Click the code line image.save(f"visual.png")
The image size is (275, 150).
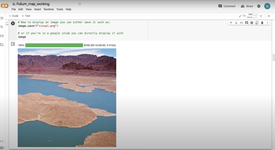click(38, 26)
